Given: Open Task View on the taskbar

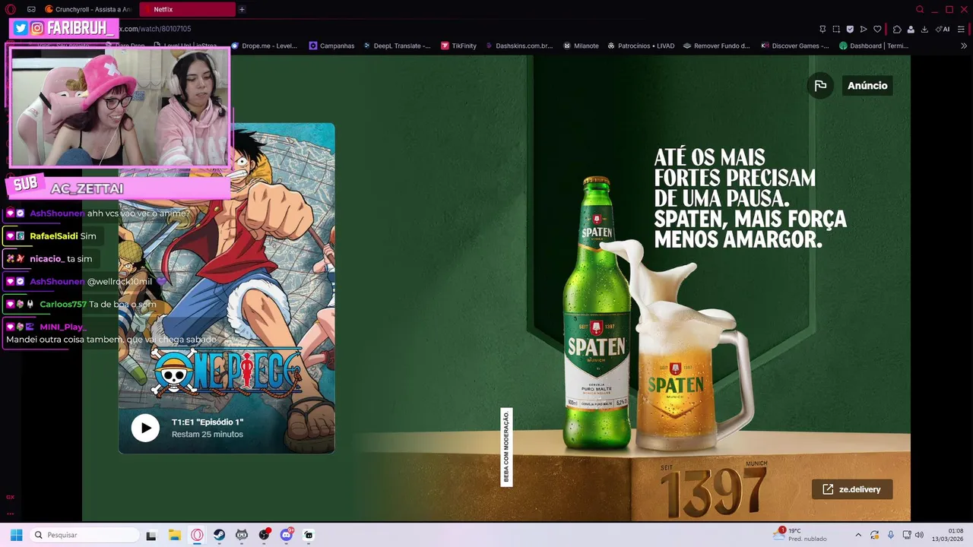Looking at the screenshot, I should (x=151, y=535).
